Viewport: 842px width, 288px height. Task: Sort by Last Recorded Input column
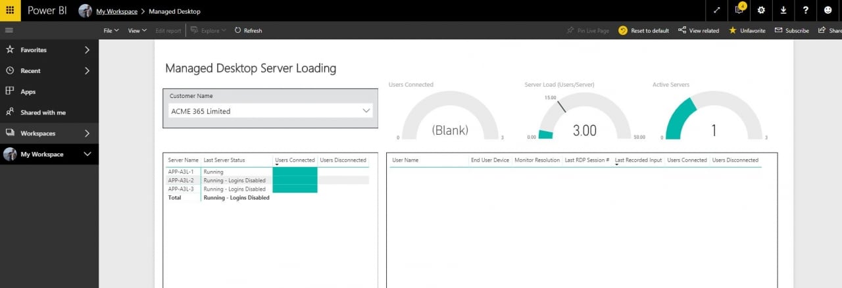pyautogui.click(x=638, y=160)
